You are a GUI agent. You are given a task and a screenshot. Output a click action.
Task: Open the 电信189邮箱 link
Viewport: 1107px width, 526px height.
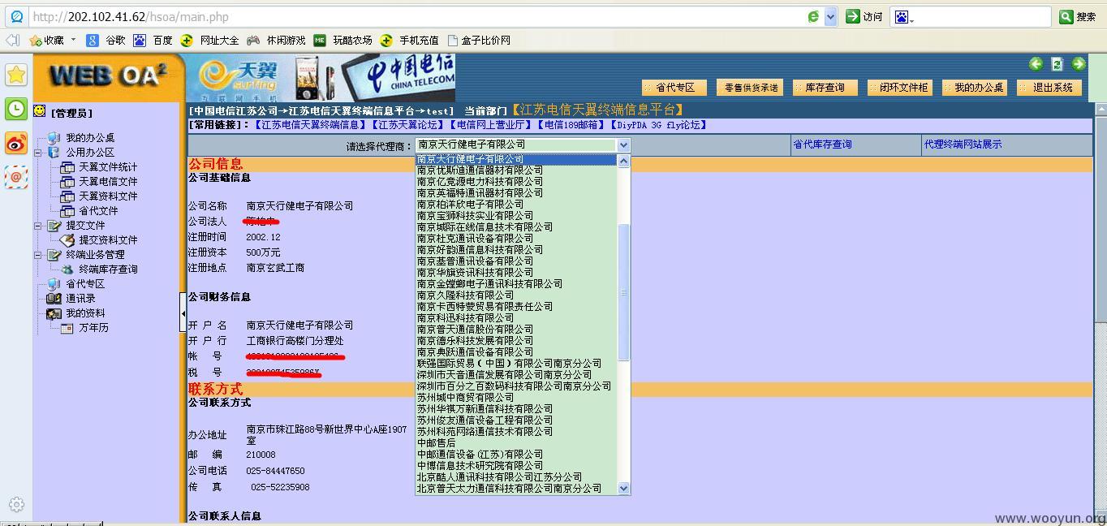[573, 125]
